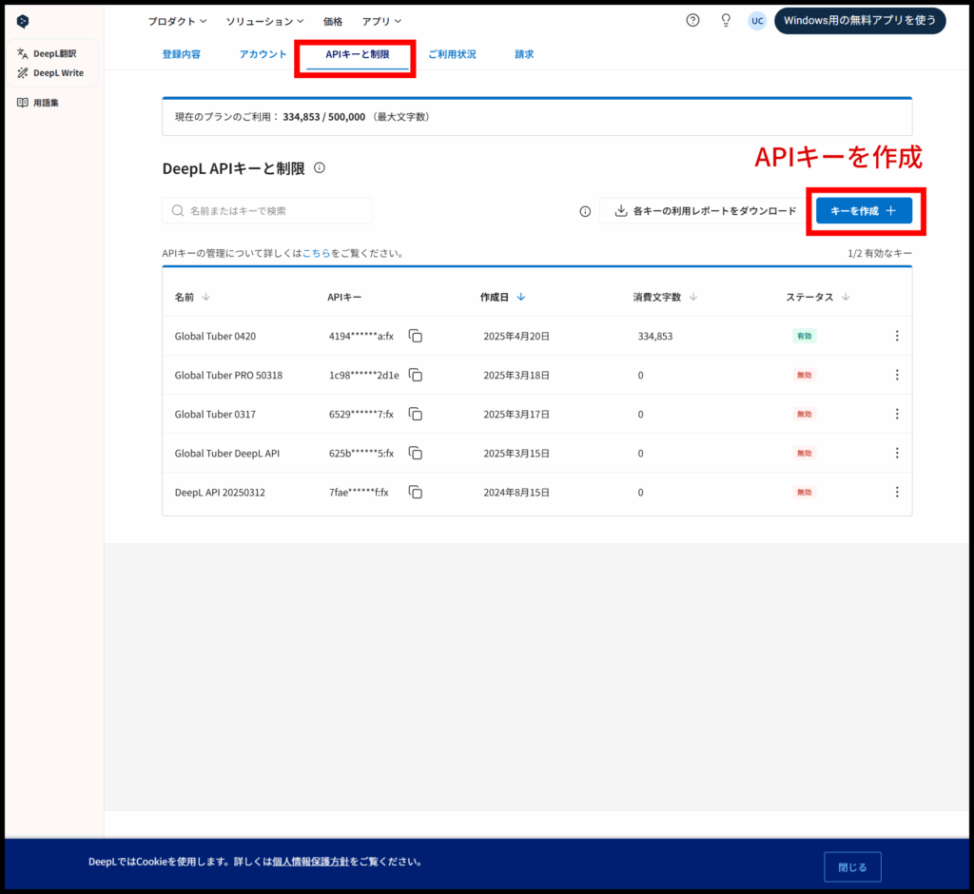The width and height of the screenshot is (974, 894).
Task: Select the Global Tuber DeepL API key name
Action: 227,454
